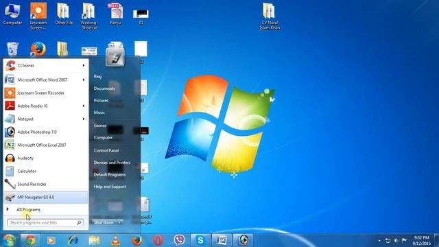The height and width of the screenshot is (247, 439).
Task: Launch Adobe Reader XI from Start menu
Action: click(46, 106)
